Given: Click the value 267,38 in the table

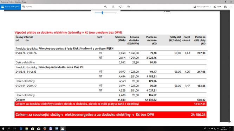Looking at the screenshot, I should 201,53.
